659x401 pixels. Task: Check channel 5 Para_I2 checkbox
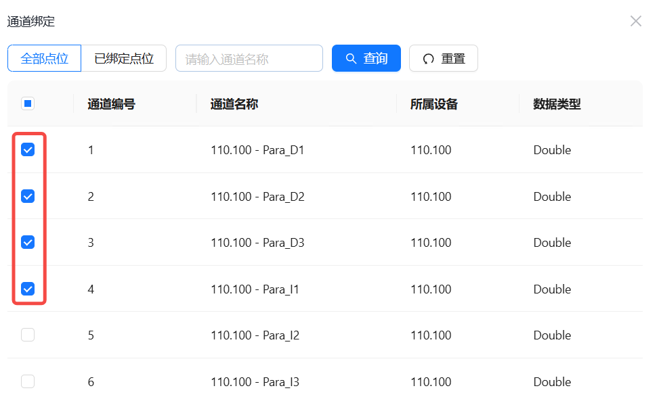pyautogui.click(x=28, y=335)
